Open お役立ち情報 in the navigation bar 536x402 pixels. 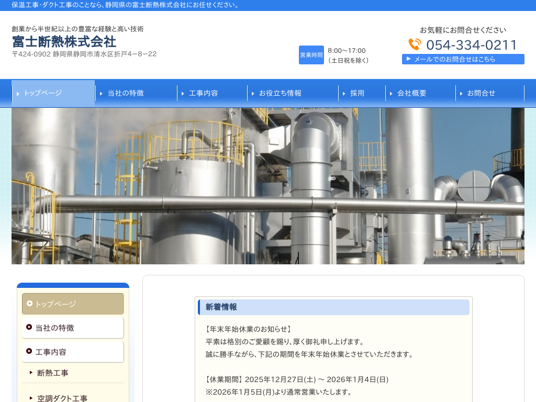292,93
